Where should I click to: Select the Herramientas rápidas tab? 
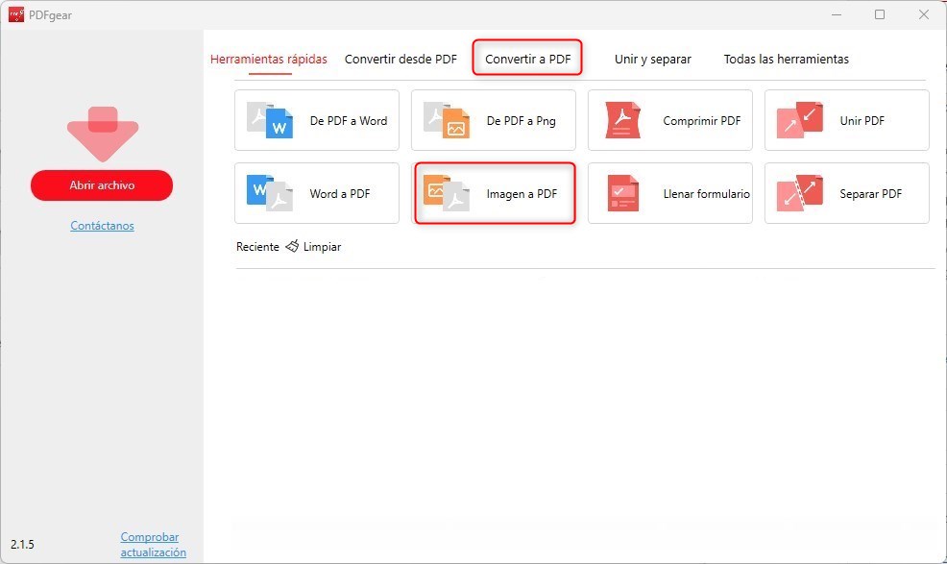(269, 59)
